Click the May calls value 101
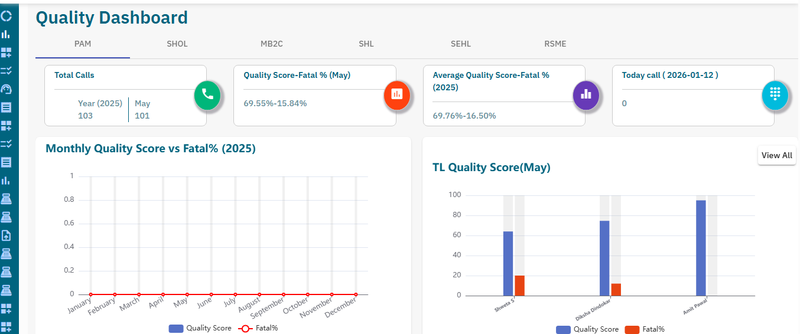The image size is (800, 334). click(x=142, y=116)
